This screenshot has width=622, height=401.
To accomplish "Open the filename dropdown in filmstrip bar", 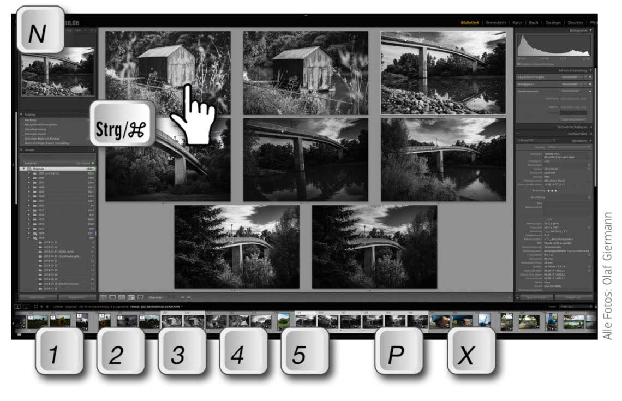I will [x=182, y=307].
